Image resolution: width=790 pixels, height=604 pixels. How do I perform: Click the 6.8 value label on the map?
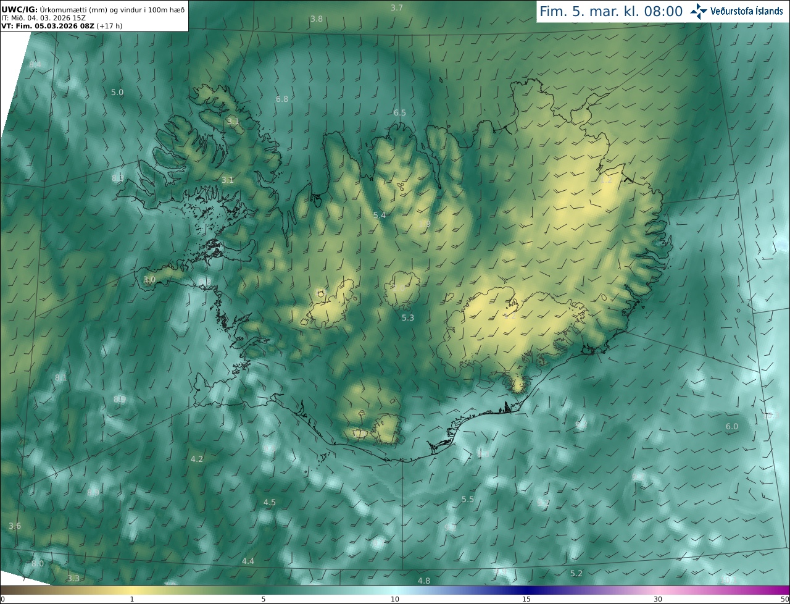click(282, 99)
